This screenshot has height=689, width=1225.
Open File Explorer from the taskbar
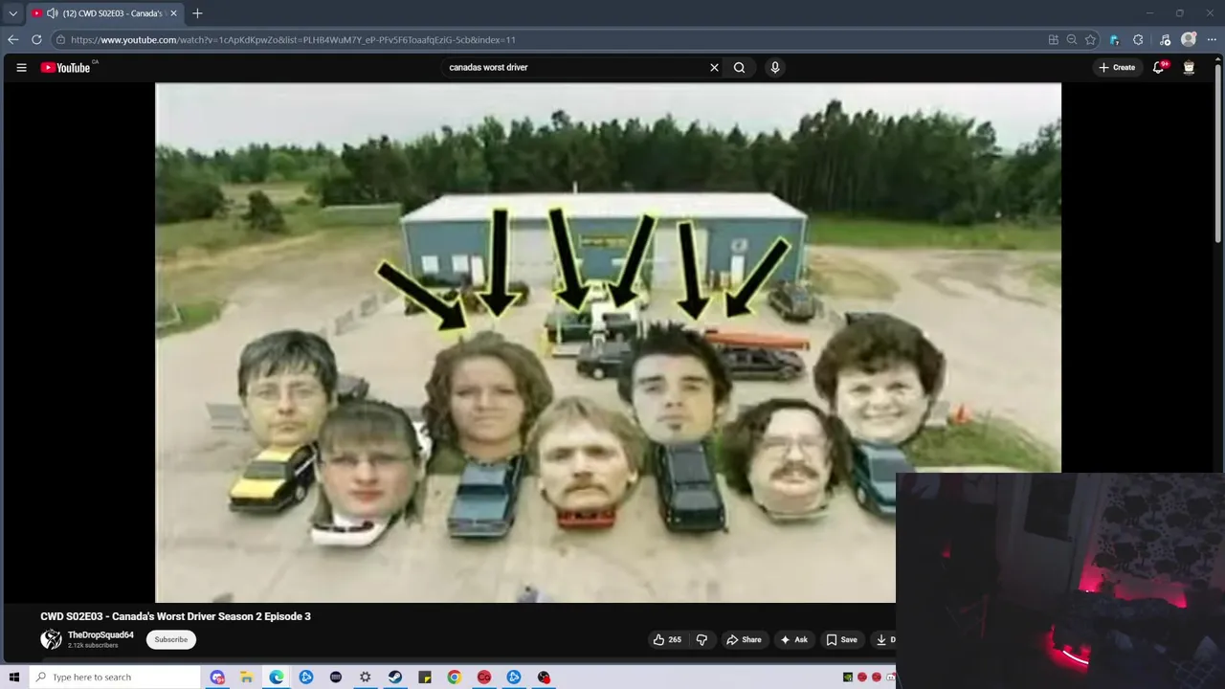(246, 678)
